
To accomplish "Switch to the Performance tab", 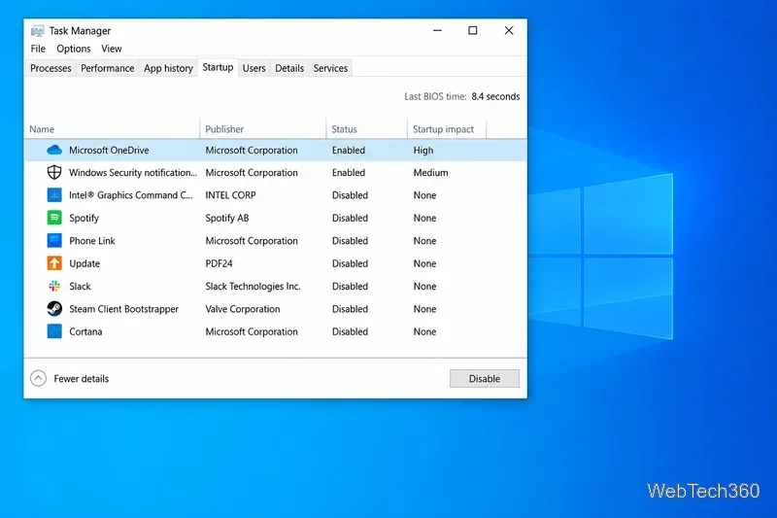I will [108, 68].
